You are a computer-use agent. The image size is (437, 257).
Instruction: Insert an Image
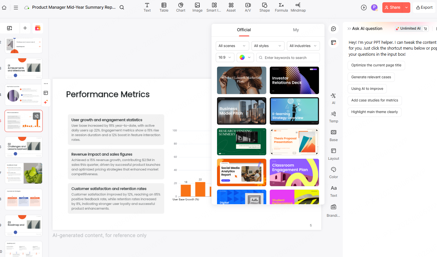point(197,7)
